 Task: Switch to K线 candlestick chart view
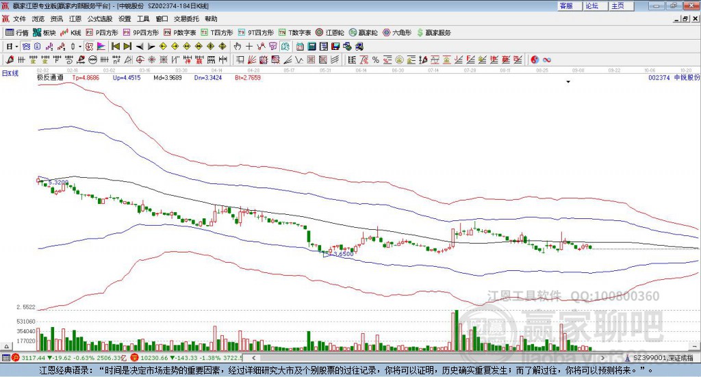[x=71, y=33]
